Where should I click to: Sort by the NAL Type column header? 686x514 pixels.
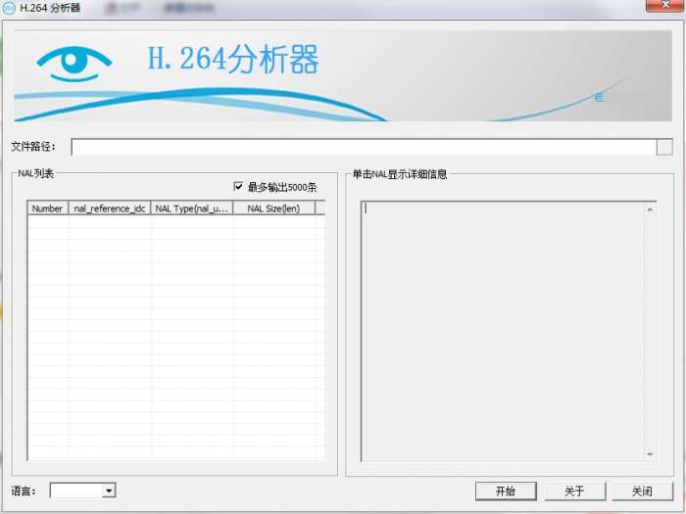click(192, 209)
